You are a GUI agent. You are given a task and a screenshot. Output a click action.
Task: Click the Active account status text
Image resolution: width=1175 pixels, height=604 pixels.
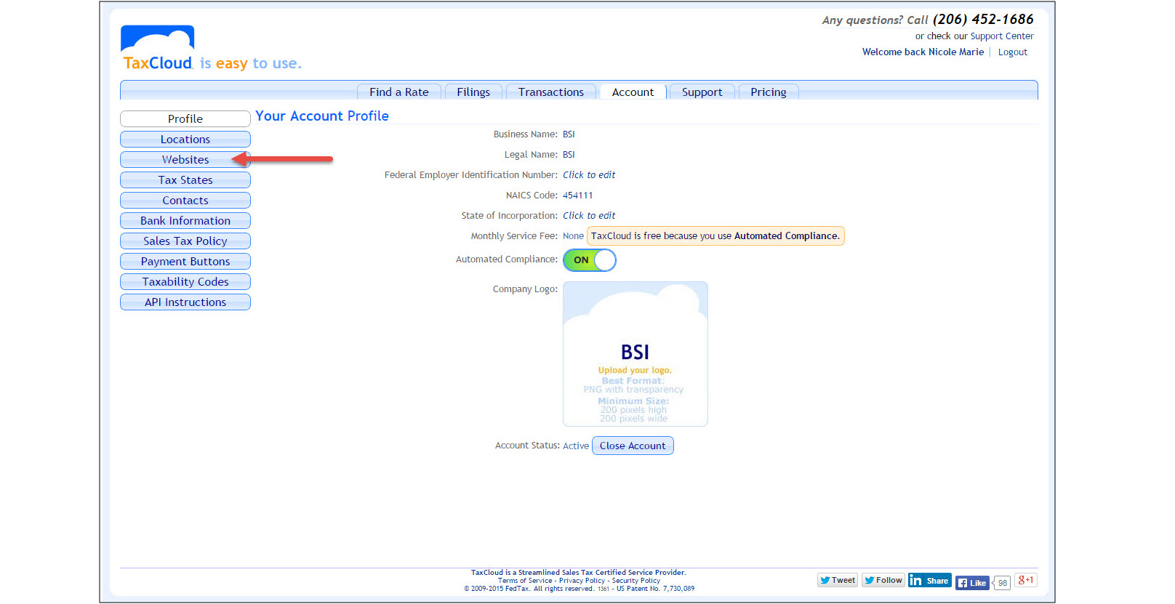[x=576, y=446]
